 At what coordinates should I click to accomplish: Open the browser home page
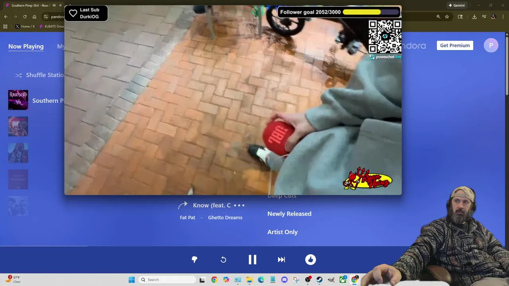pyautogui.click(x=35, y=17)
